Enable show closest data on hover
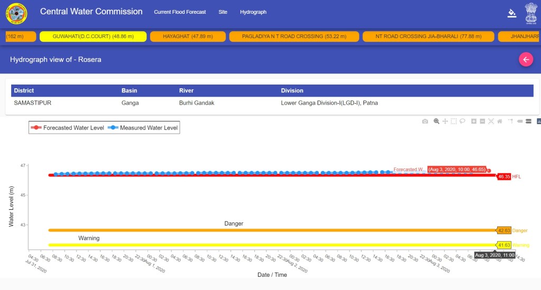 coord(520,121)
